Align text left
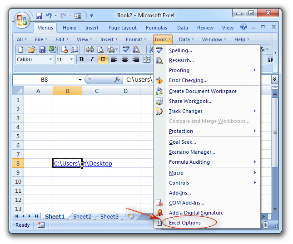The image size is (293, 244). tap(114, 59)
